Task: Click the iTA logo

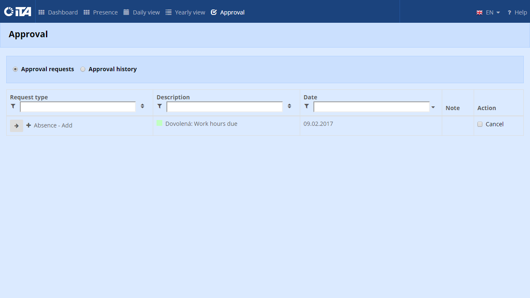Action: click(18, 12)
